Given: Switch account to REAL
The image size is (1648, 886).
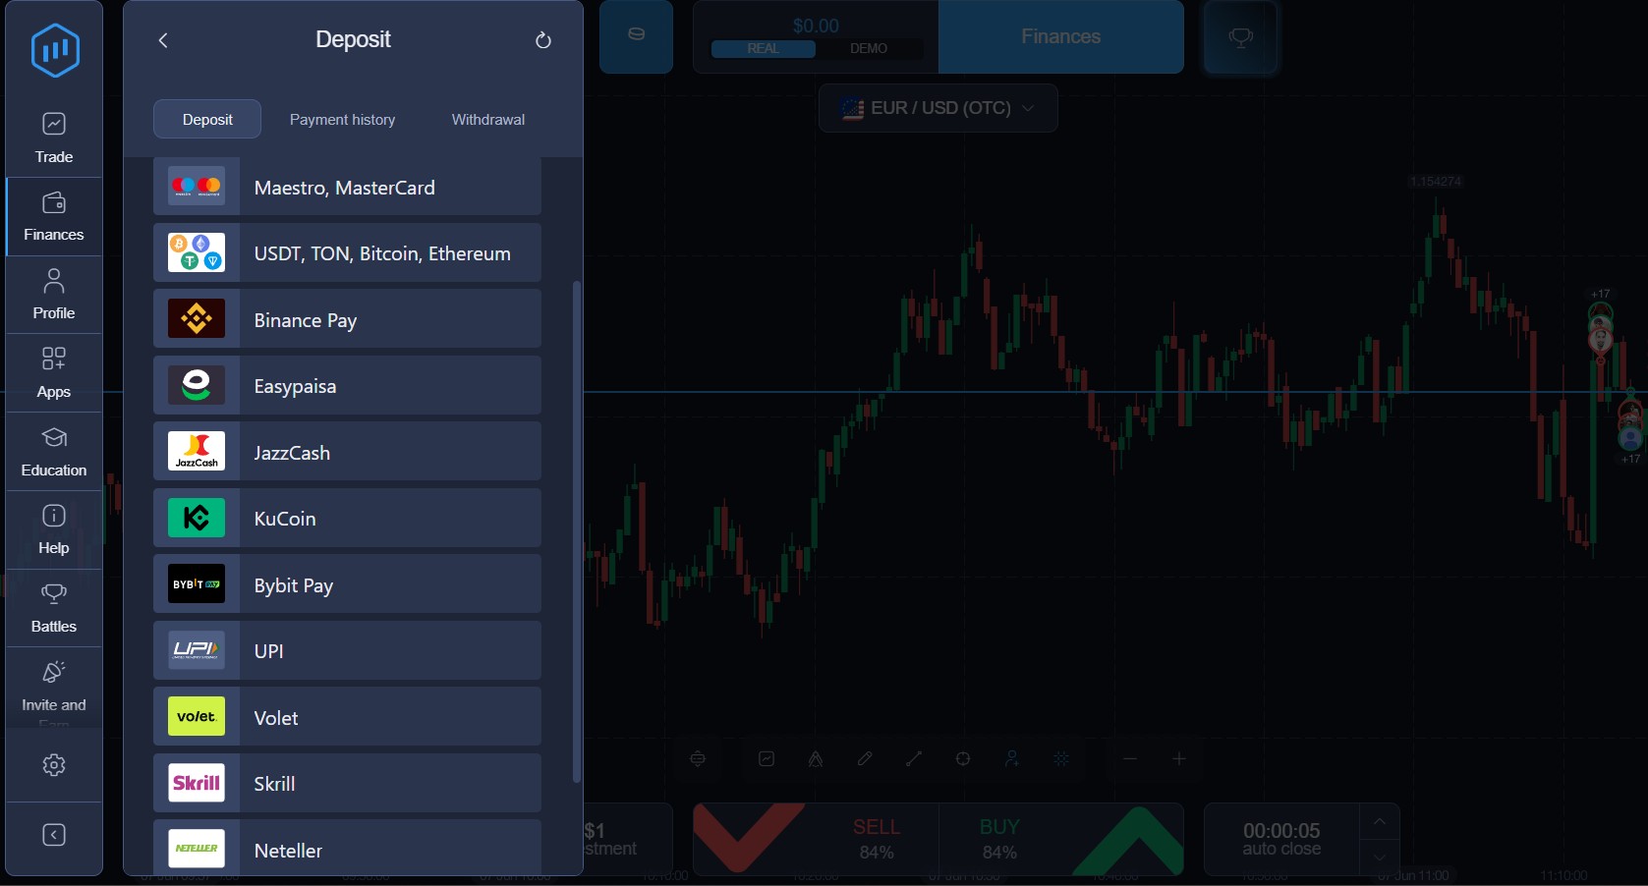Looking at the screenshot, I should [763, 48].
